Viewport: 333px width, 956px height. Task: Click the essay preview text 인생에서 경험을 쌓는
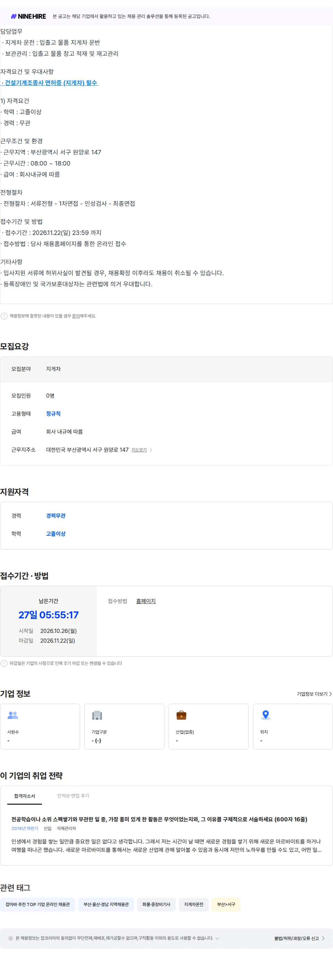166,846
